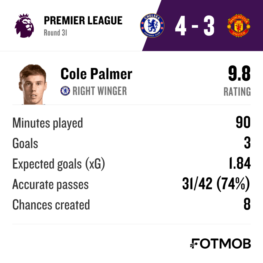Click the Expected goals (xG) label
The image size is (263, 263).
[x=59, y=164]
